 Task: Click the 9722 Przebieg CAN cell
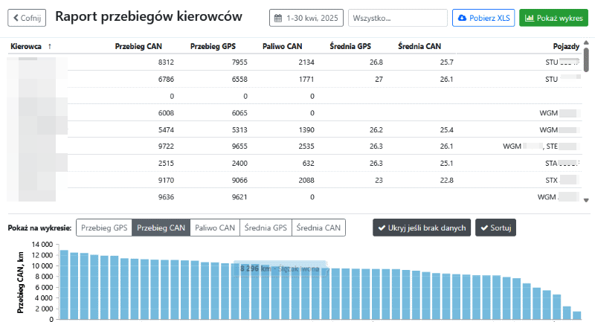[x=166, y=146]
